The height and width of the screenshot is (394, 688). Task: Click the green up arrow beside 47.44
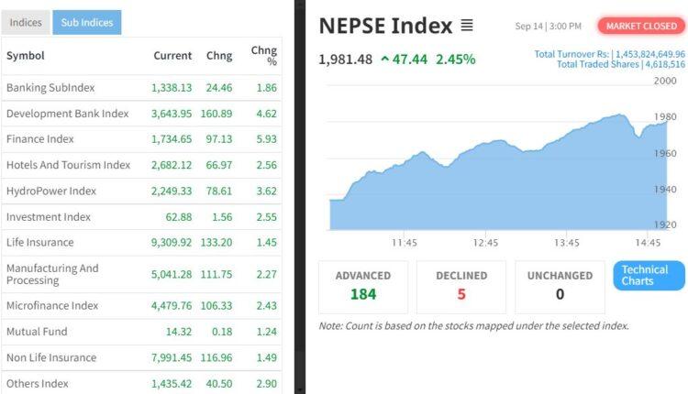[383, 60]
